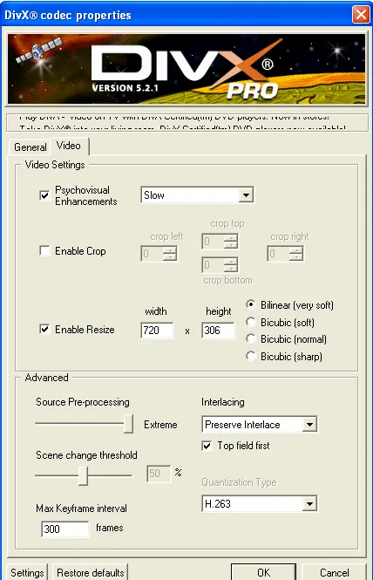
Task: Disable Psychovisual Enhancements checkbox
Action: point(44,195)
